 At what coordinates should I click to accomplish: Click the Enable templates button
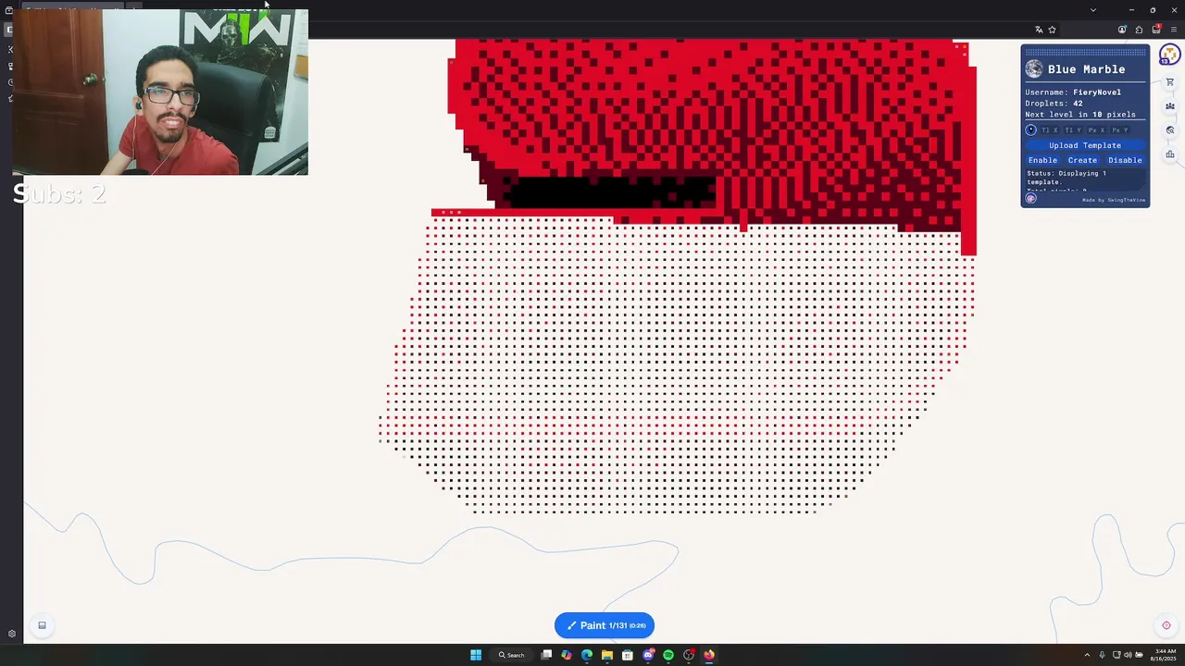(x=1042, y=160)
